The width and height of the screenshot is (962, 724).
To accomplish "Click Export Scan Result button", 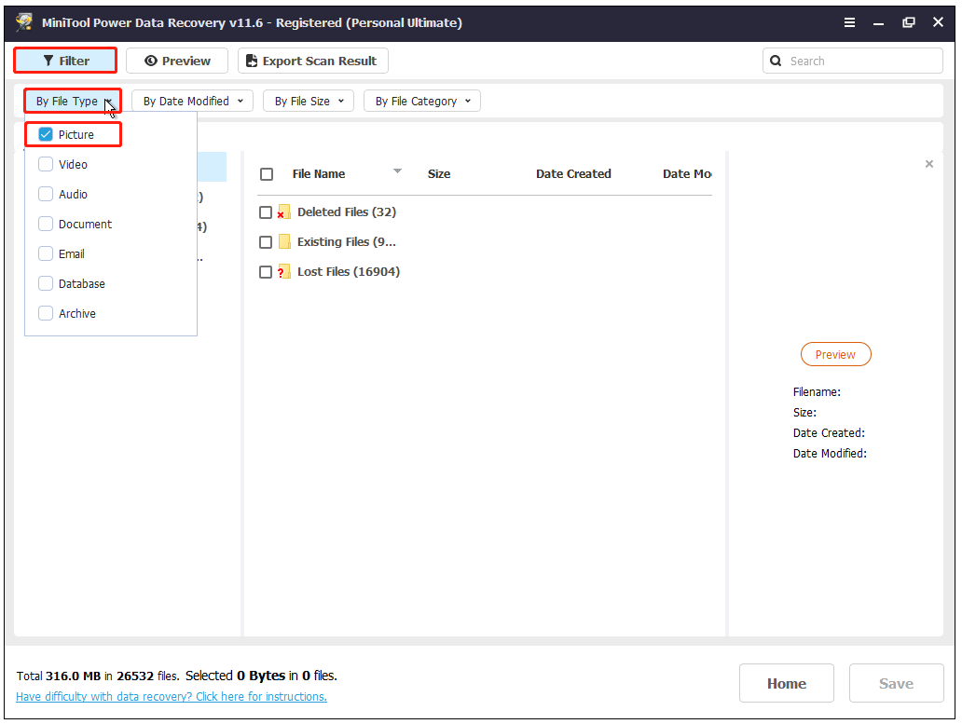I will coord(312,61).
